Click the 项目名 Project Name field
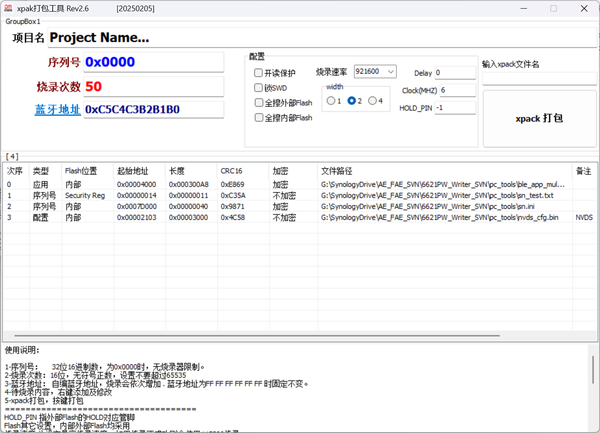Viewport: 600px width, 433px height. 322,38
